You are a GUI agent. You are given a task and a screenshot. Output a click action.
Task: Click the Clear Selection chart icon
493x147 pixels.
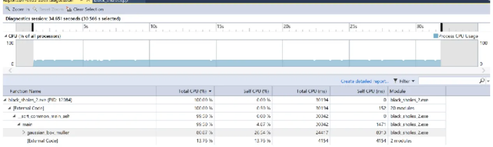[x=69, y=9]
